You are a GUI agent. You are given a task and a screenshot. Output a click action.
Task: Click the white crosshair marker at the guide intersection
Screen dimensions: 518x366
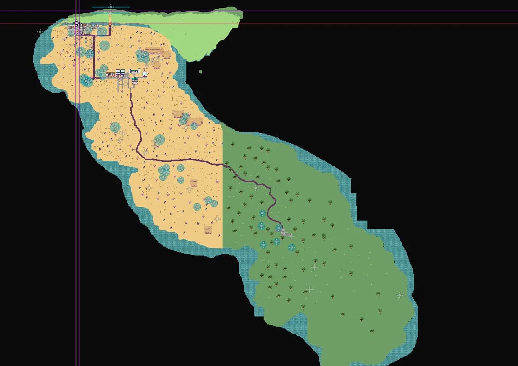(x=77, y=23)
